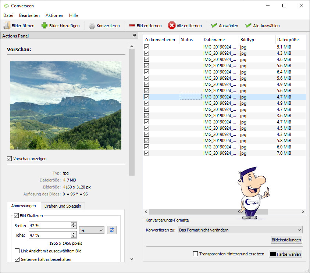Open the Aktionen menu
This screenshot has height=273, width=310.
(54, 15)
